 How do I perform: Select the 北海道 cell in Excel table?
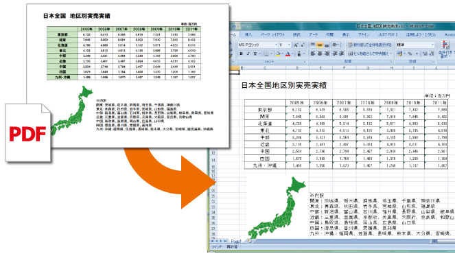(265, 124)
